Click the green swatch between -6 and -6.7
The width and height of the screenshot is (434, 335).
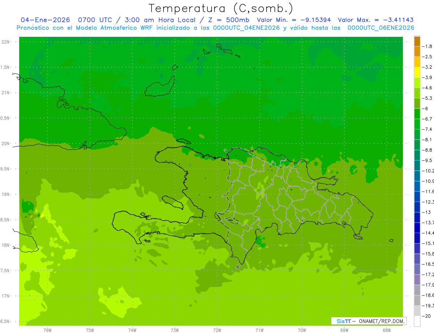tap(417, 114)
